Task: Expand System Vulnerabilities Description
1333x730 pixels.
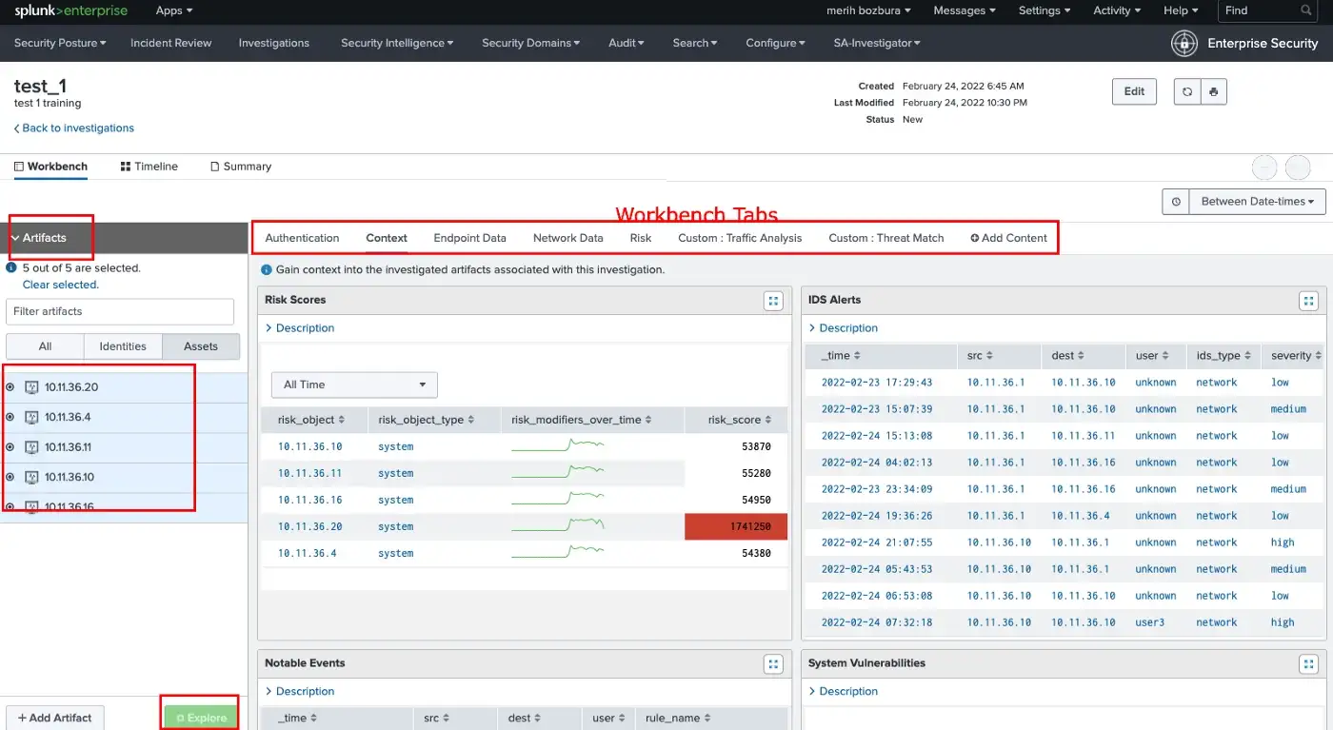Action: [844, 691]
